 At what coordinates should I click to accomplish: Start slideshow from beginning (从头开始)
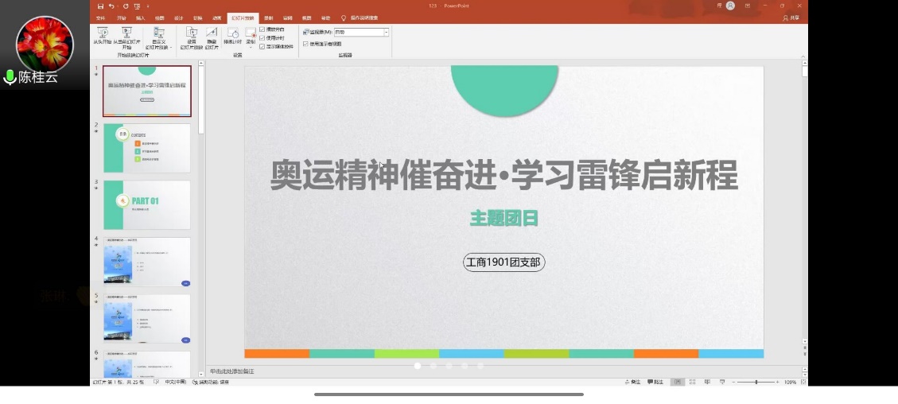102,33
